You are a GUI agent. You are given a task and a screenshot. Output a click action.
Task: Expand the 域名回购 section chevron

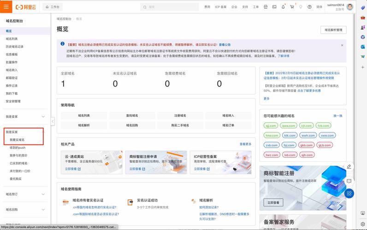43,209
